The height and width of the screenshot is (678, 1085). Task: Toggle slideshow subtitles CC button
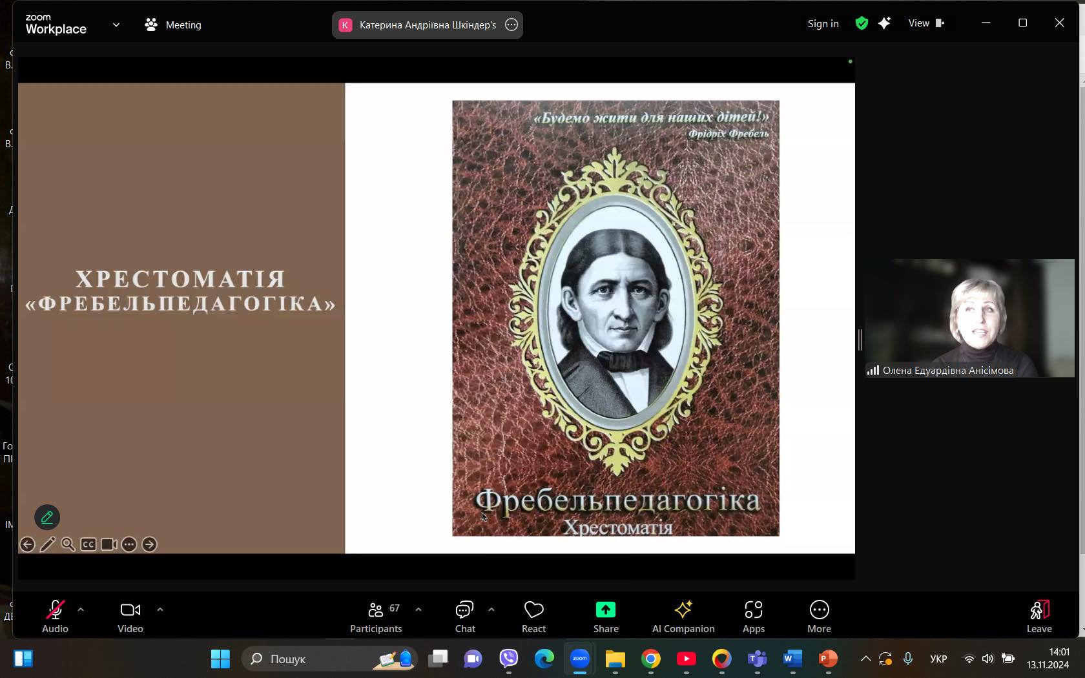[88, 544]
